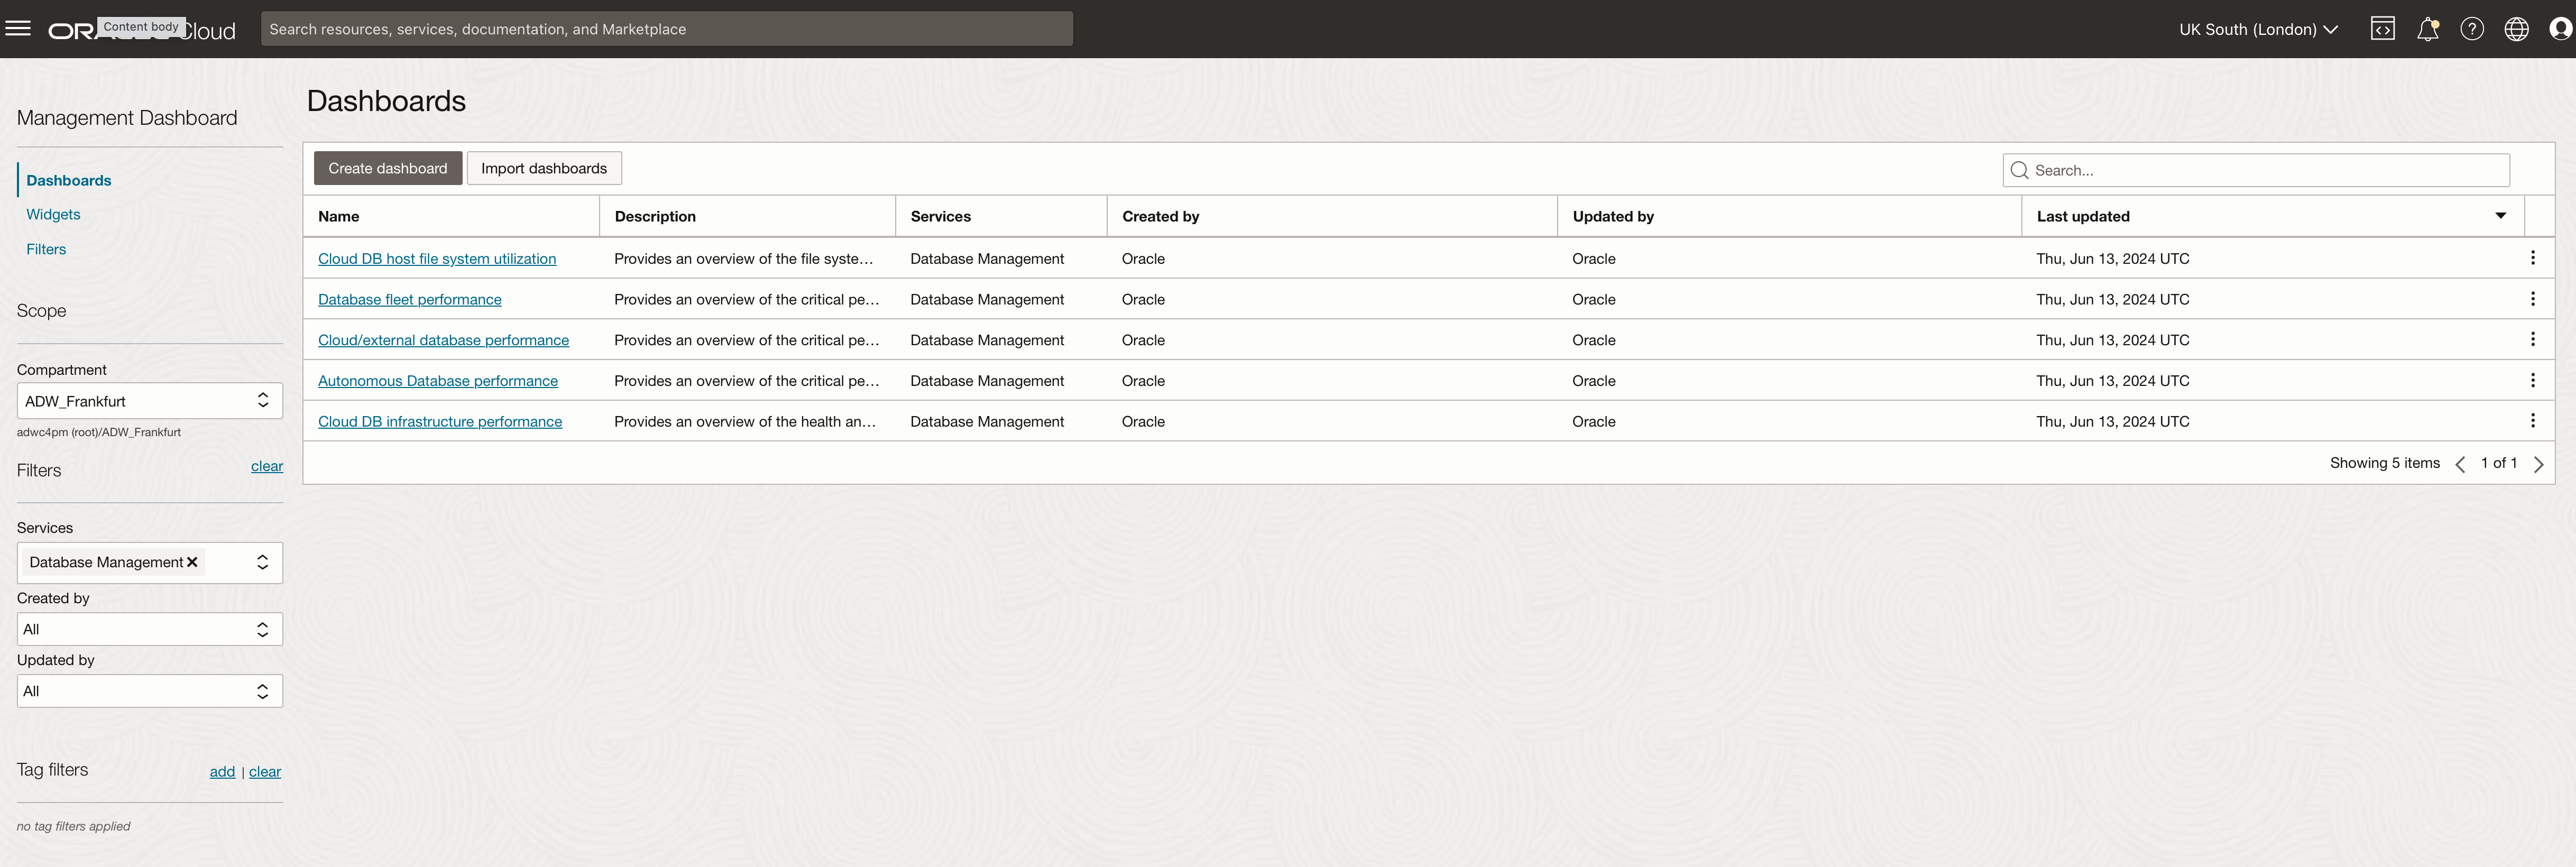
Task: Open the language globe icon
Action: (x=2516, y=29)
